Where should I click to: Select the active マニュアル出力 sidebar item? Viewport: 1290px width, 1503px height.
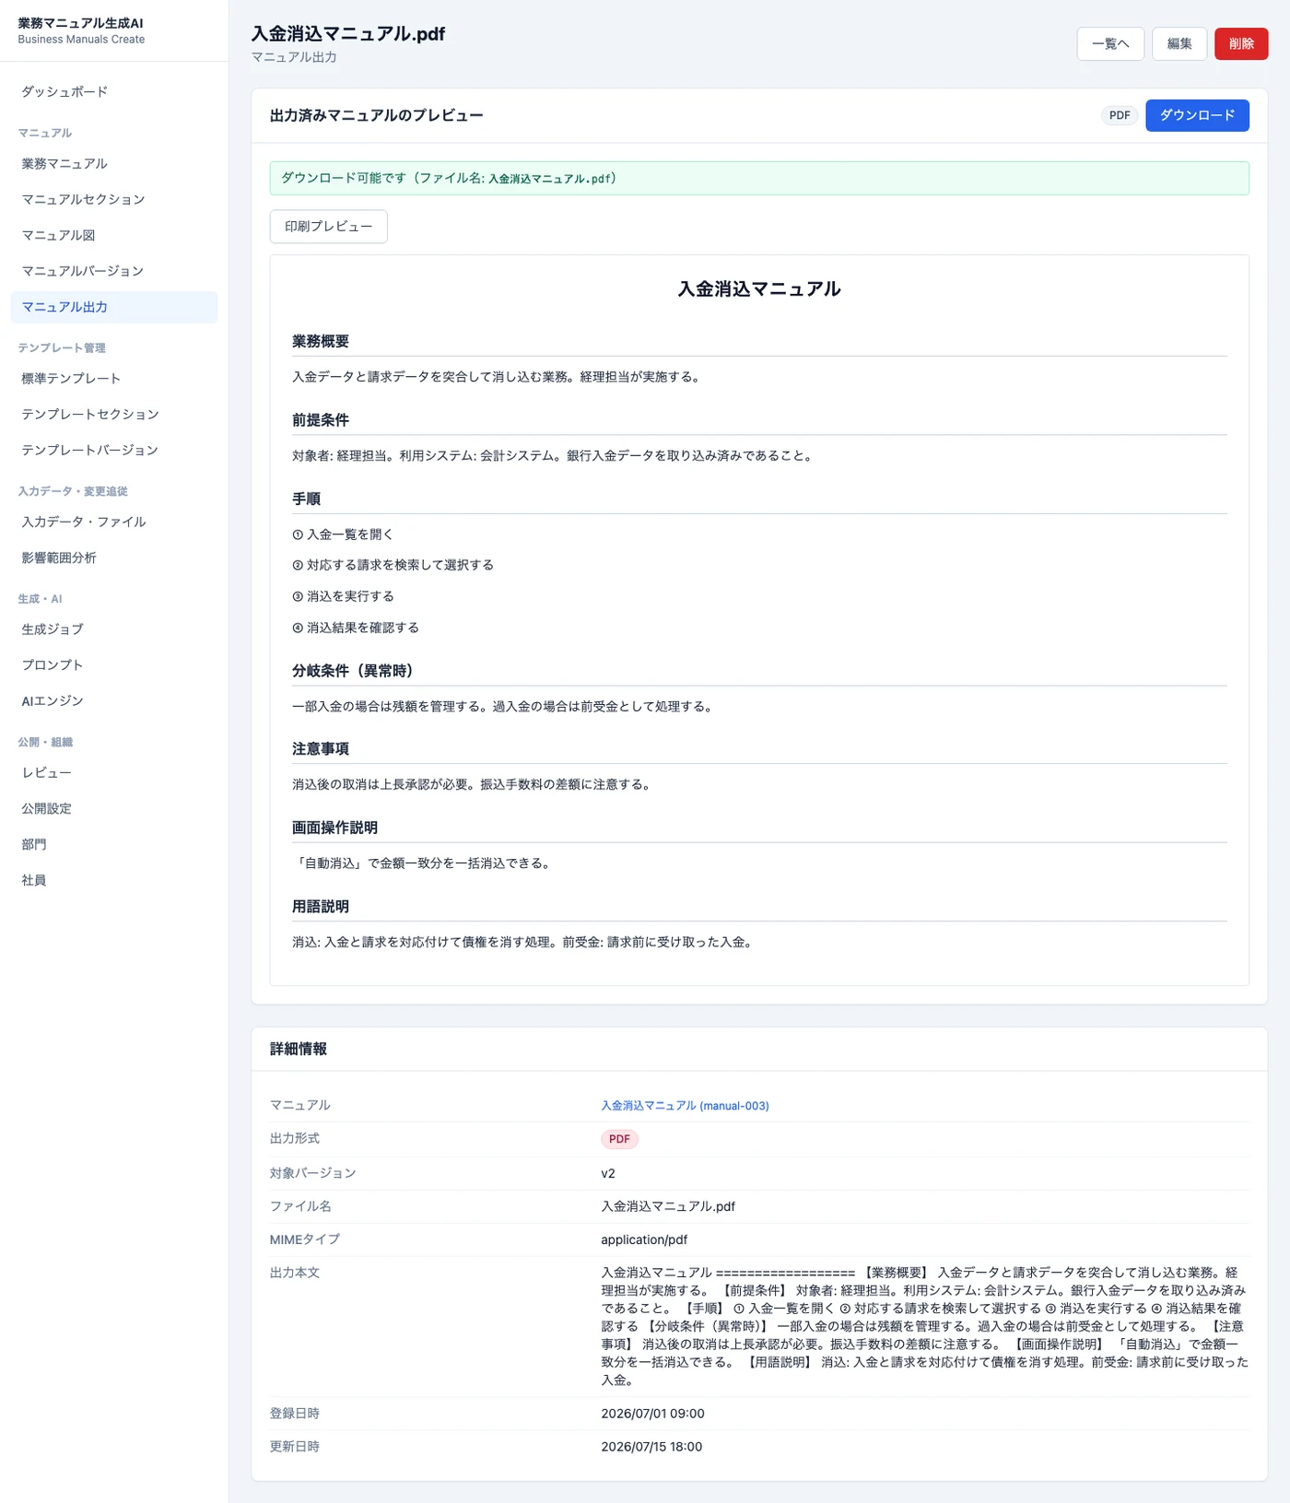point(114,307)
